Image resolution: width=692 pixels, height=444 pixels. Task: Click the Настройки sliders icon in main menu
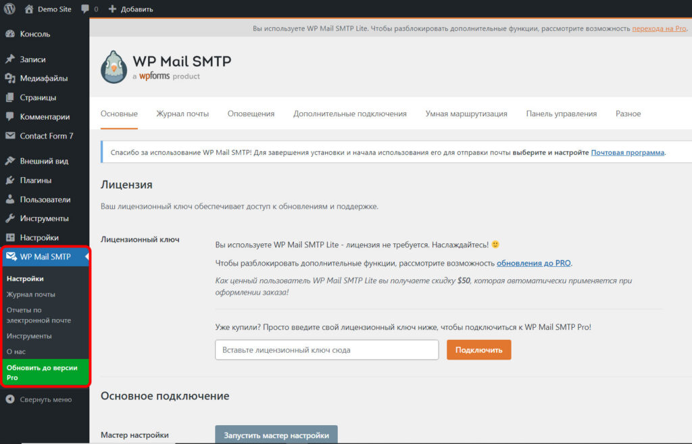pyautogui.click(x=10, y=237)
